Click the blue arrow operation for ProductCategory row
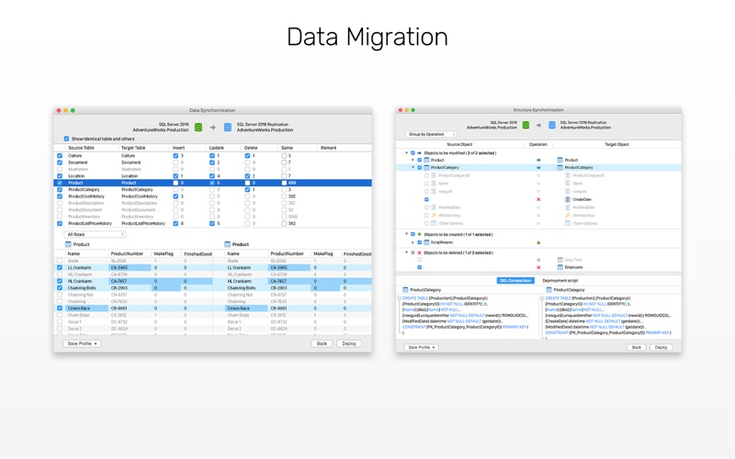 [x=538, y=168]
